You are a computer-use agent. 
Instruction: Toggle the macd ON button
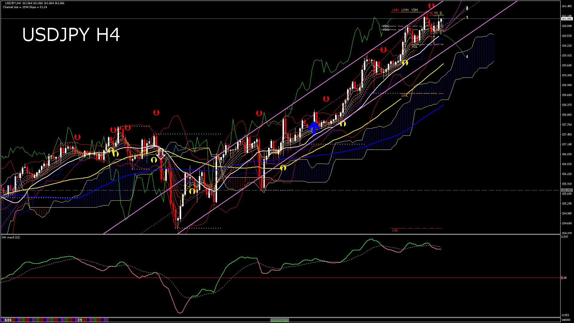(280, 320)
